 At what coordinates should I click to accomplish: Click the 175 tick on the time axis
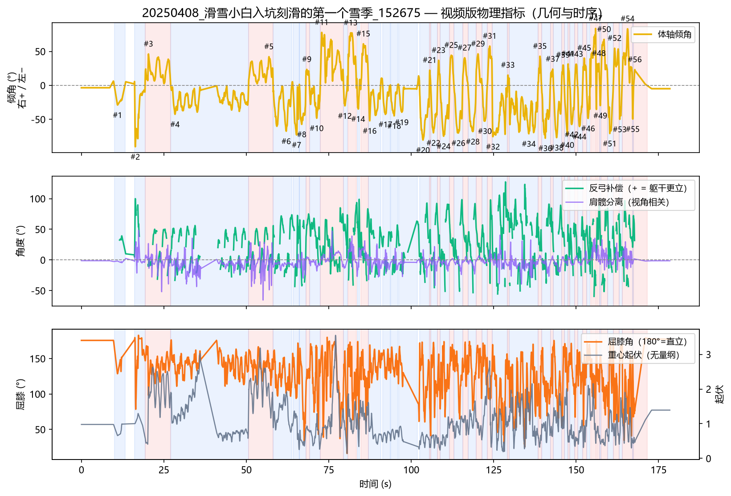[658, 470]
